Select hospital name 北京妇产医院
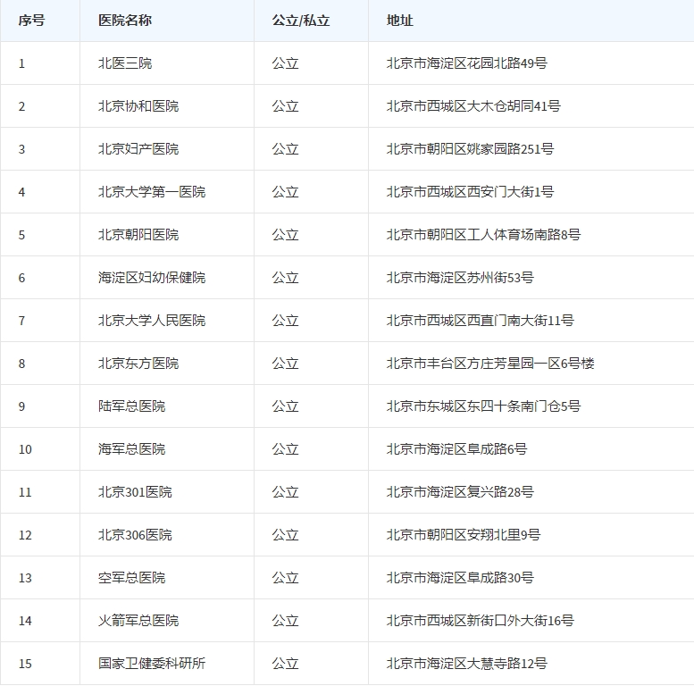The width and height of the screenshot is (694, 686). pos(138,149)
